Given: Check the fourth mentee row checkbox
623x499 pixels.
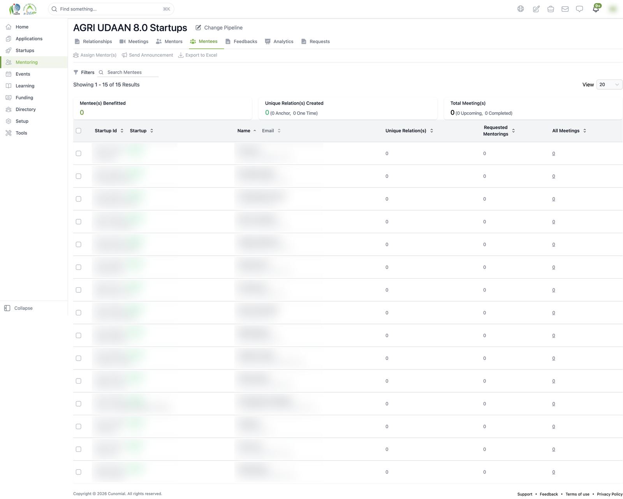Looking at the screenshot, I should click(78, 222).
